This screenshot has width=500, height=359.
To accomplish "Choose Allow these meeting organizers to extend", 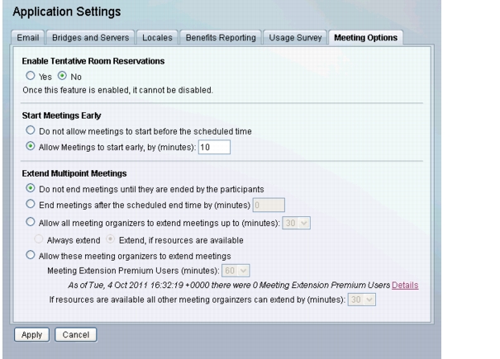I will point(31,255).
